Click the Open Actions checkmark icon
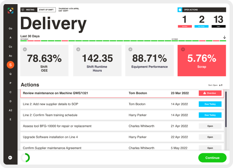Image resolution: width=233 pixels, height=168 pixels. [x=180, y=10]
